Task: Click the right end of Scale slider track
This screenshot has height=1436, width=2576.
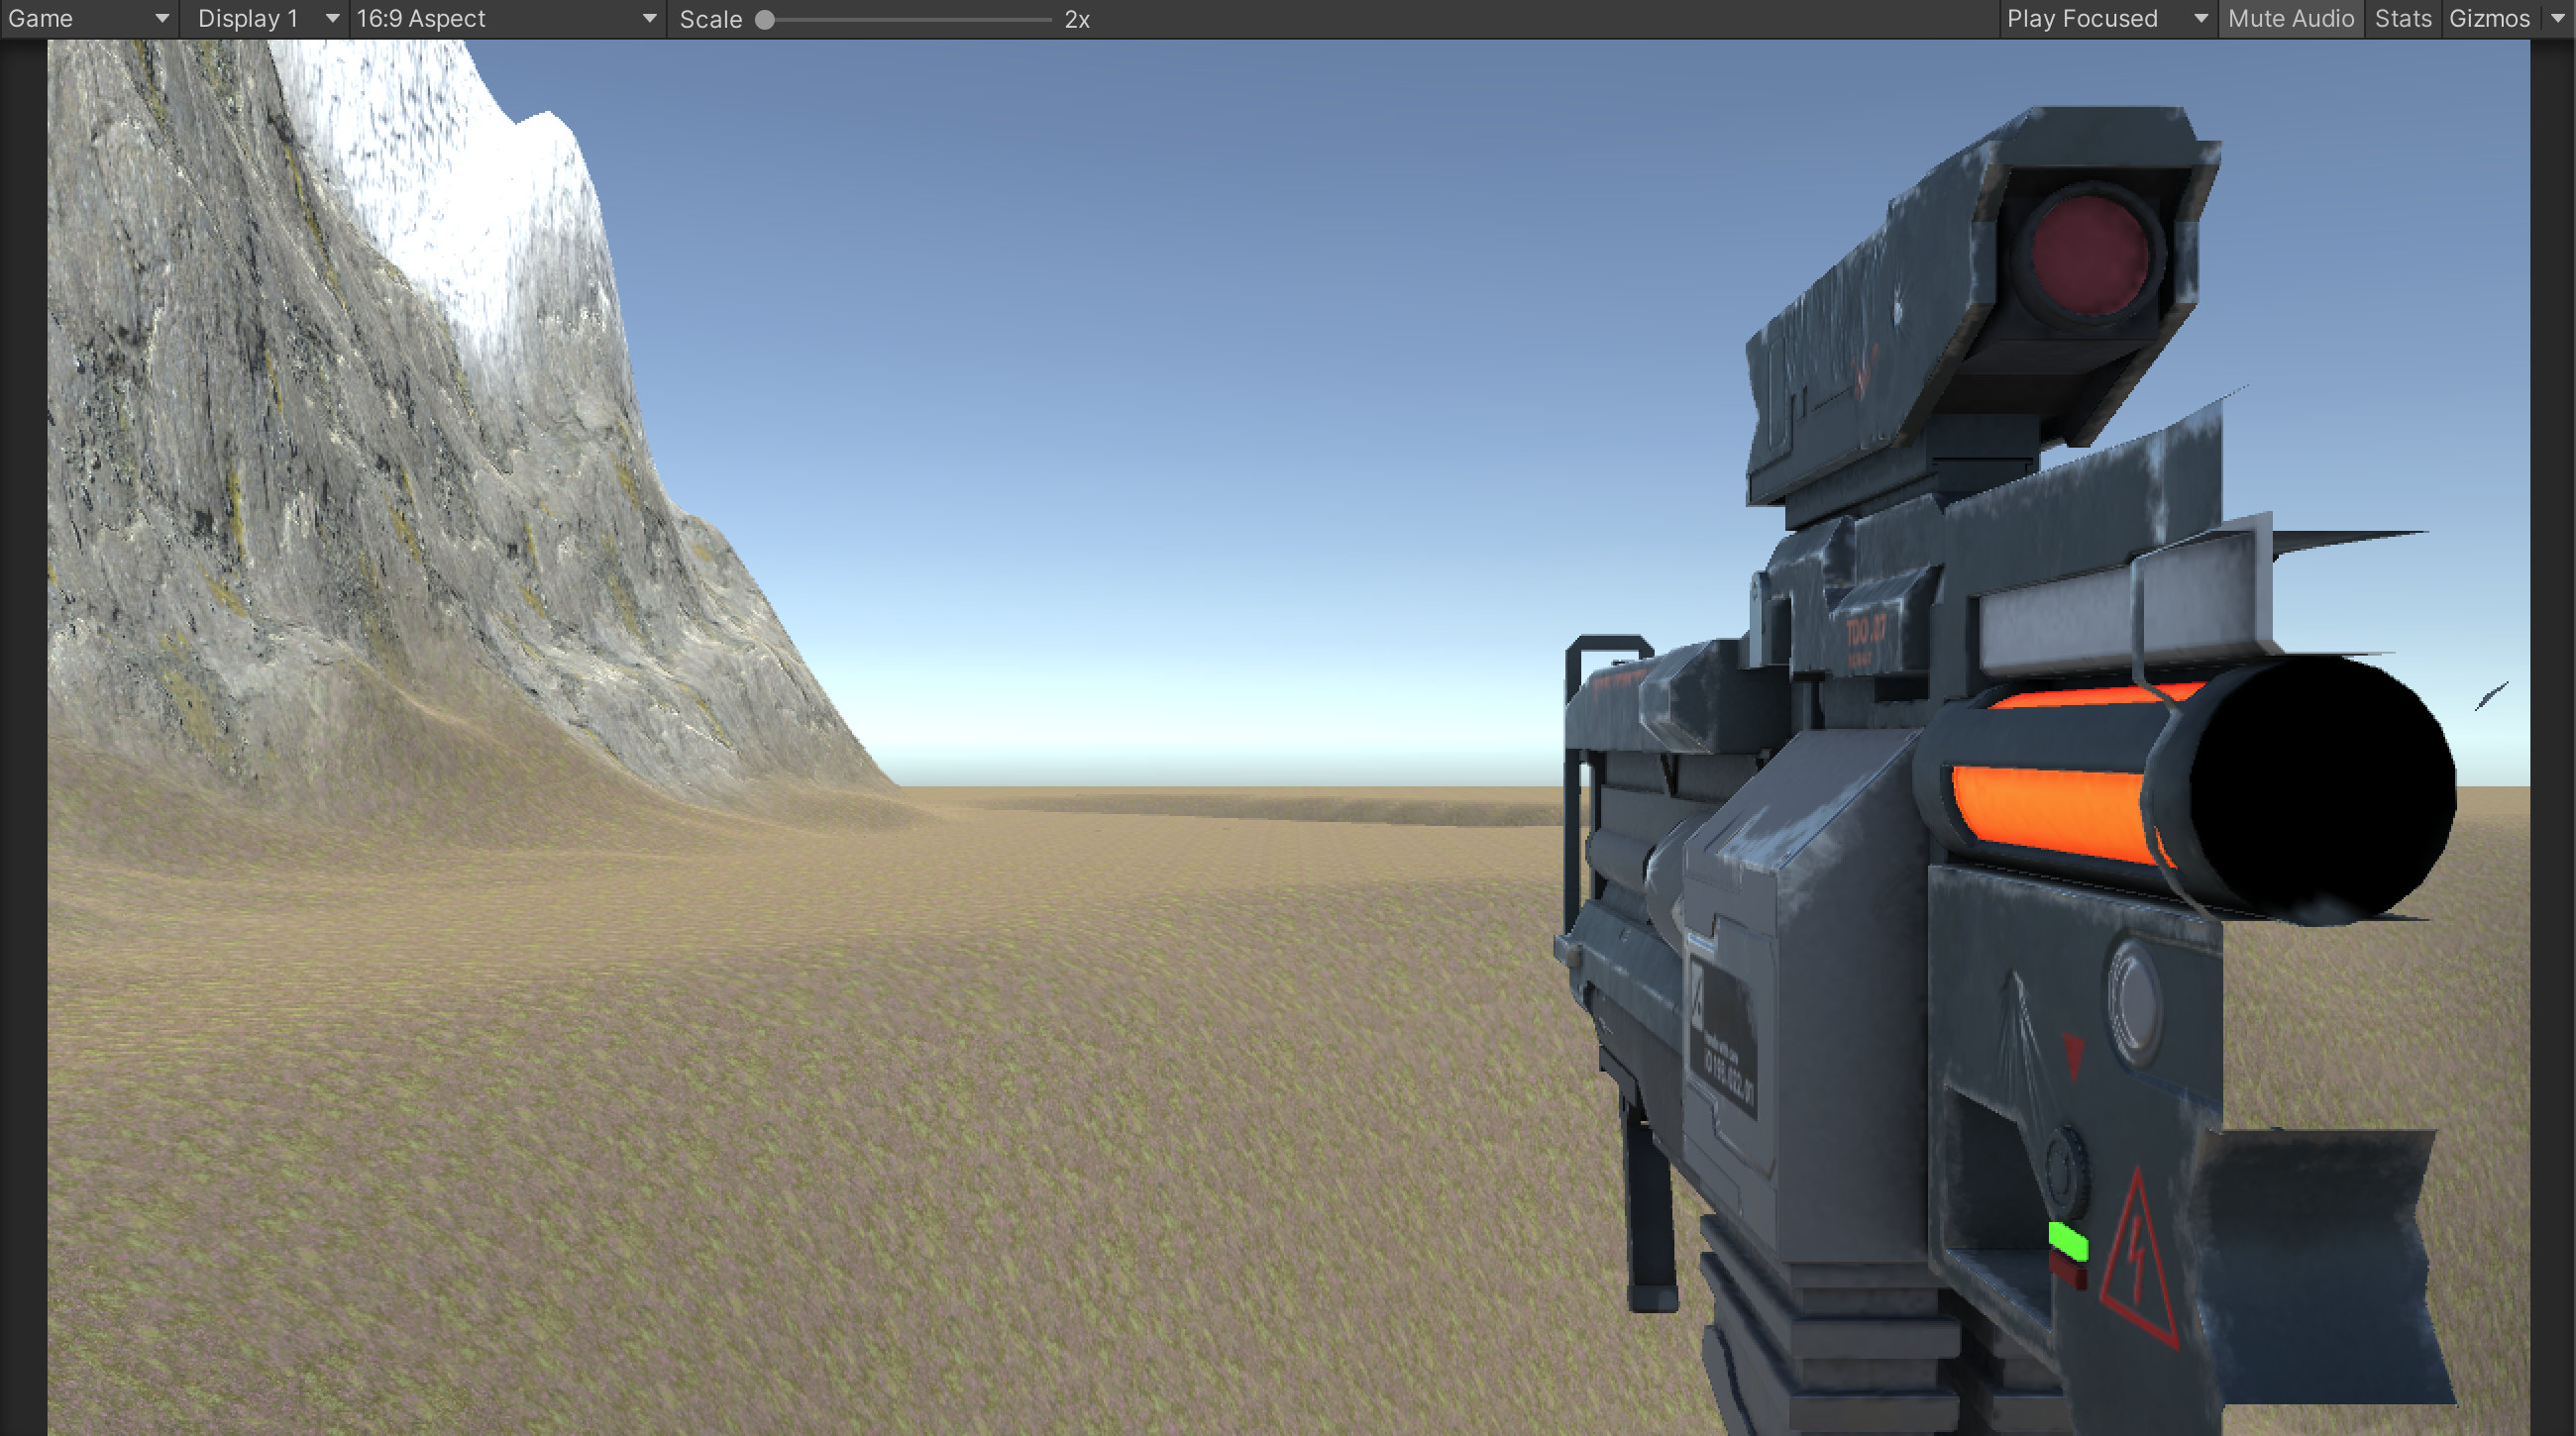Action: coord(1048,20)
